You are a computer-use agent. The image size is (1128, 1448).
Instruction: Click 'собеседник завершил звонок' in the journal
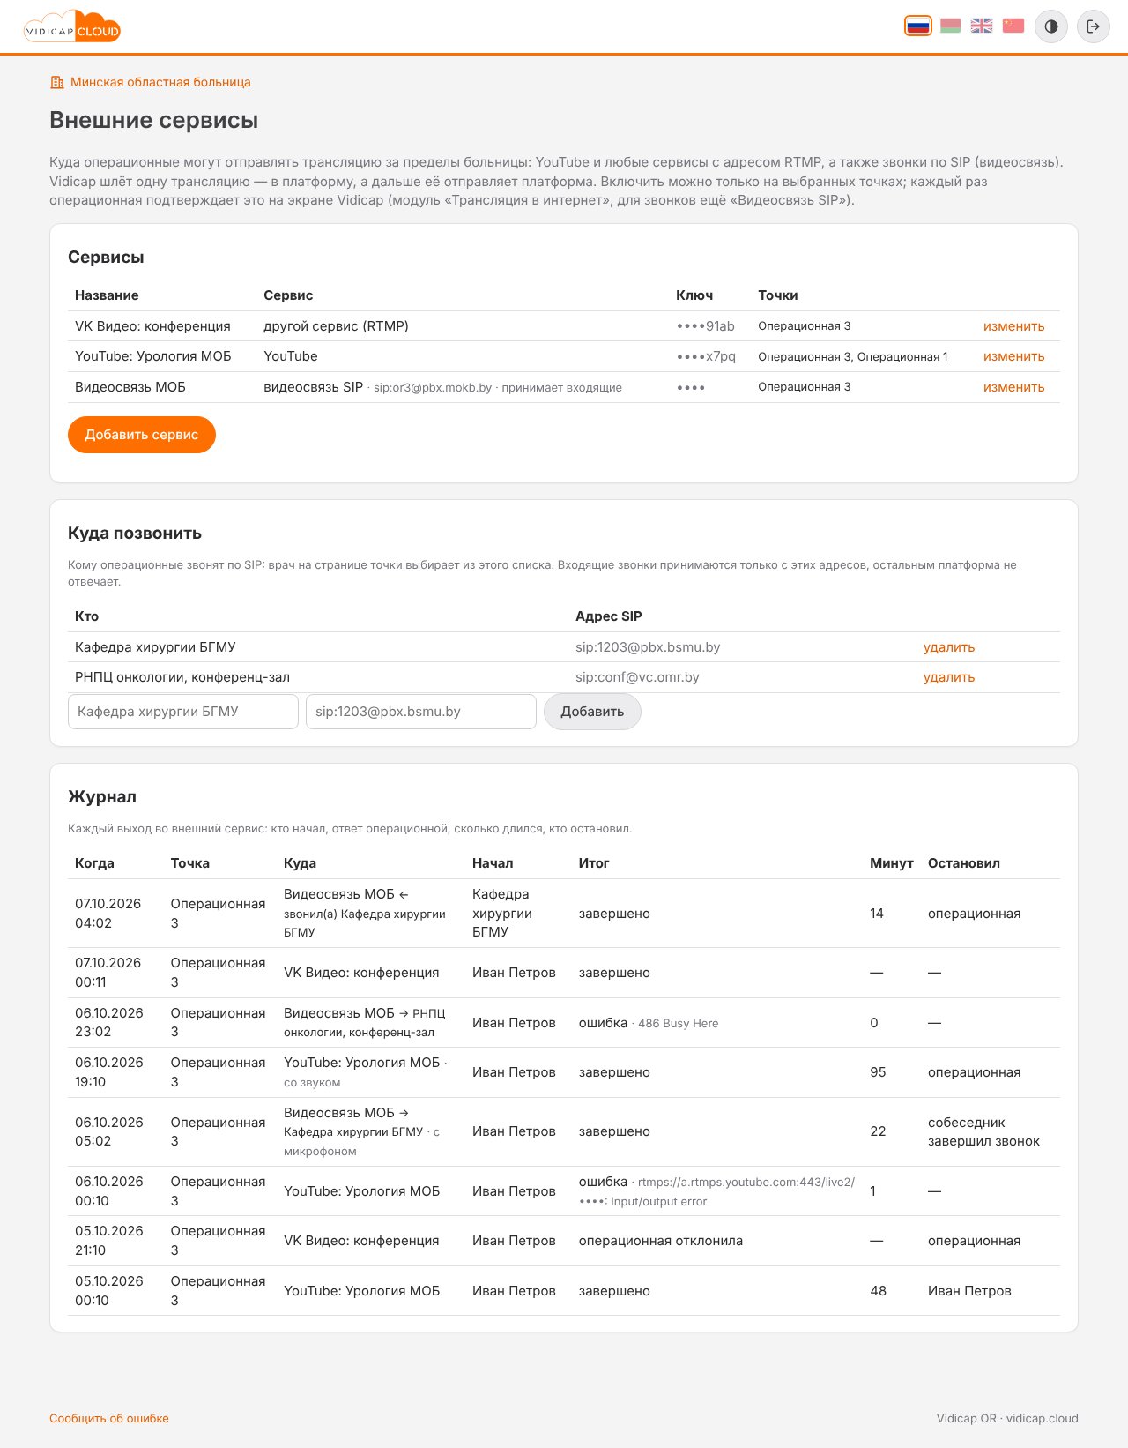983,1131
